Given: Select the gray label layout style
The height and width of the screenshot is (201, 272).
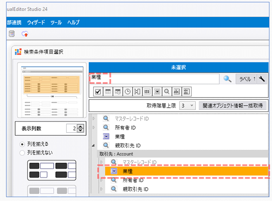Looking at the screenshot, I should 52,191.
